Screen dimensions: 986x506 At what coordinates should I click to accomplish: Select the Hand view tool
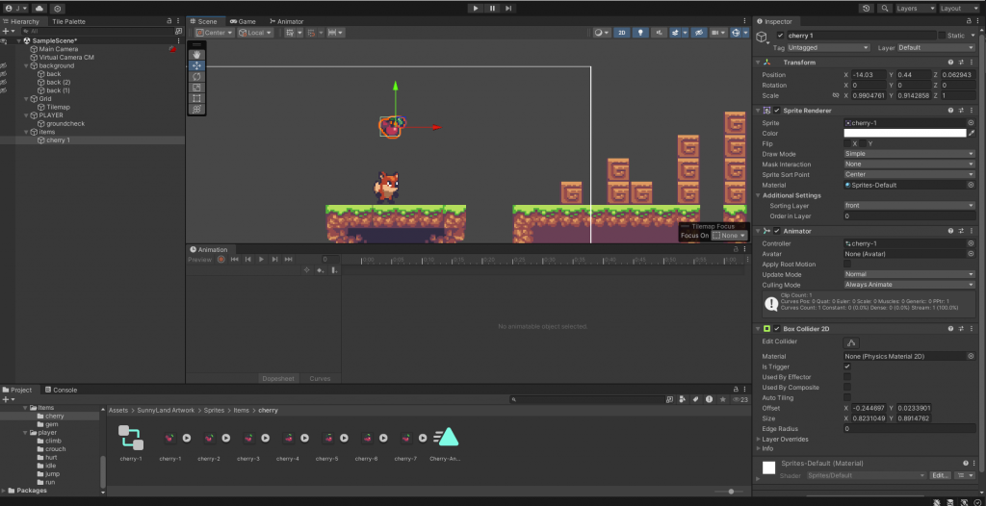coord(196,55)
